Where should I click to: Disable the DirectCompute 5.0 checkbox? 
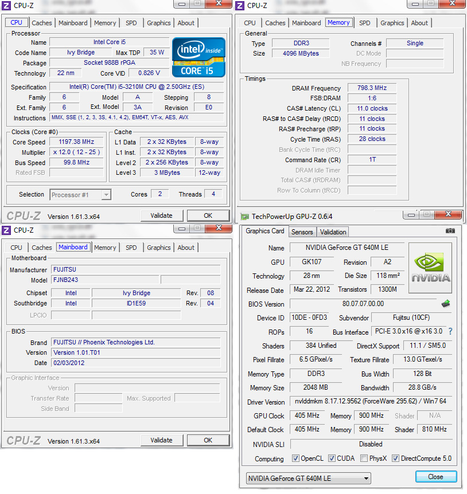395,458
